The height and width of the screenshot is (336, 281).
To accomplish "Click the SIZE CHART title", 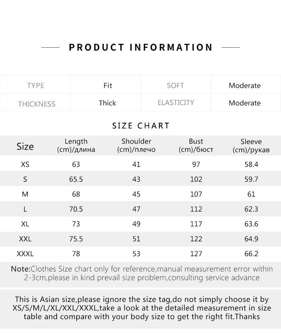I will (x=141, y=126).
